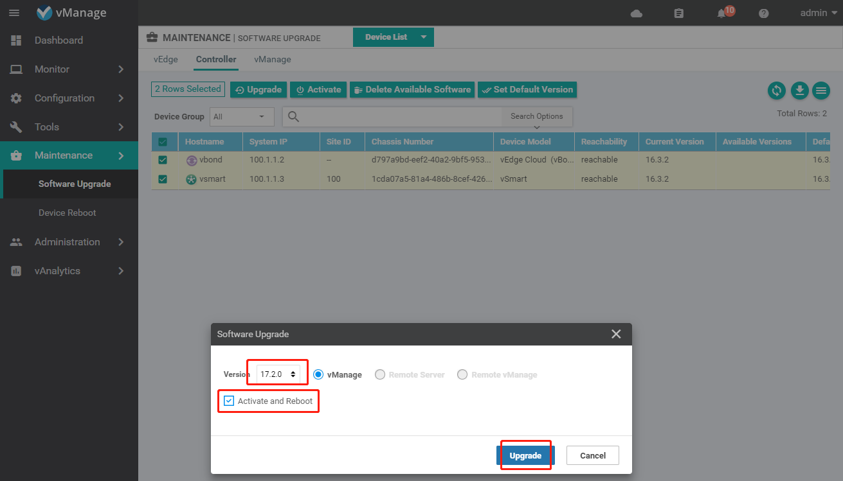Click Set Default Version button

pos(527,90)
